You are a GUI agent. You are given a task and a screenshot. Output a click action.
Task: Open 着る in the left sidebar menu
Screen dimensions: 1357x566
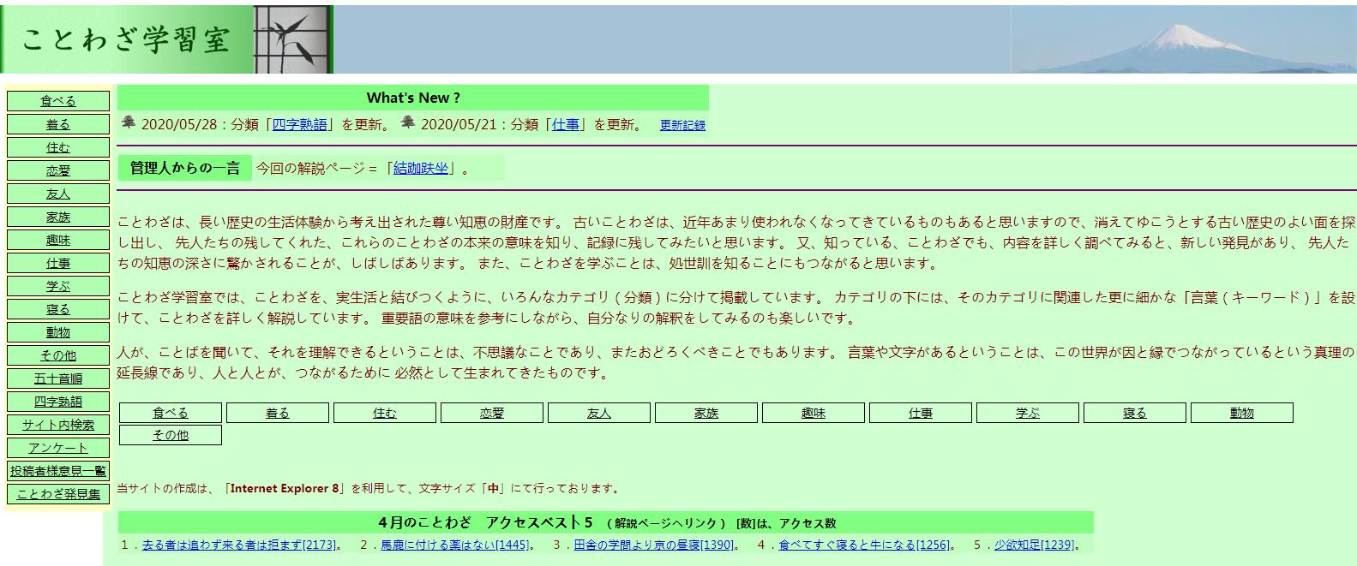click(x=58, y=124)
